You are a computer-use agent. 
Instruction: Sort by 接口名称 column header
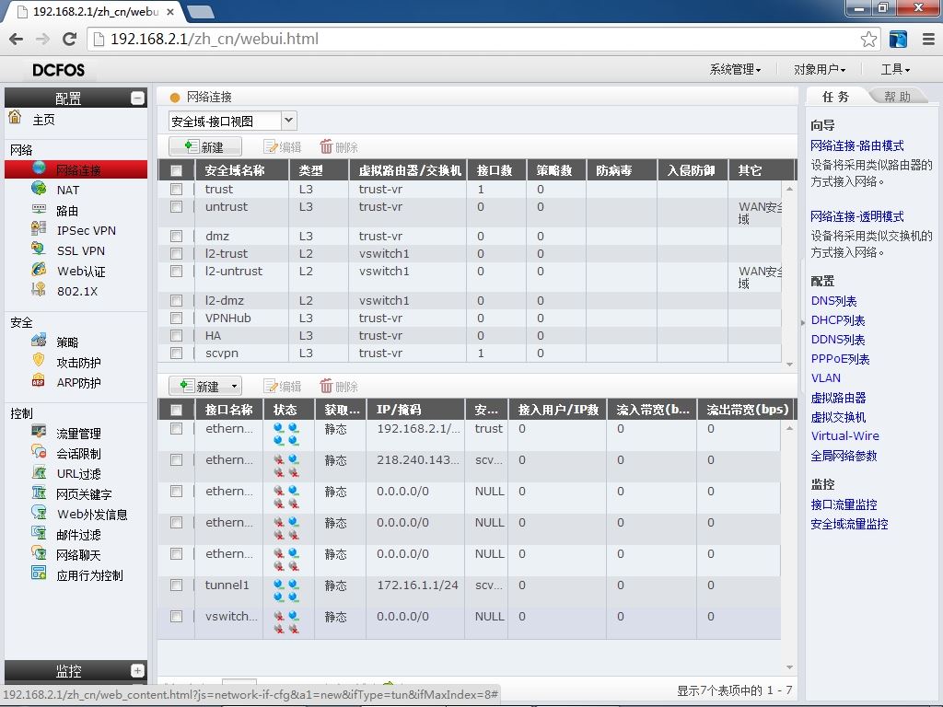228,410
